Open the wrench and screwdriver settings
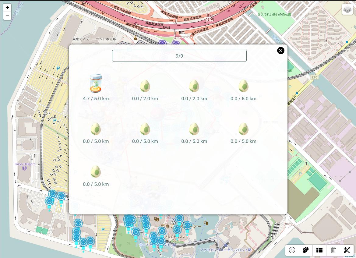Image resolution: width=356 pixels, height=258 pixels. coord(347,250)
